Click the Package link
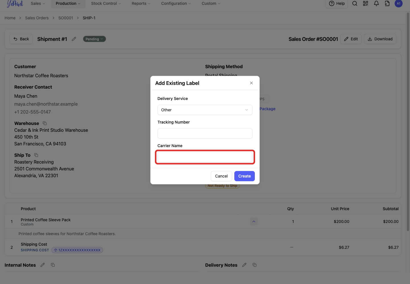This screenshot has width=410, height=284. 267,109
